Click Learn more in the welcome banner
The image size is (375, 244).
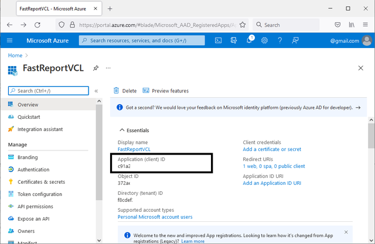(193, 241)
